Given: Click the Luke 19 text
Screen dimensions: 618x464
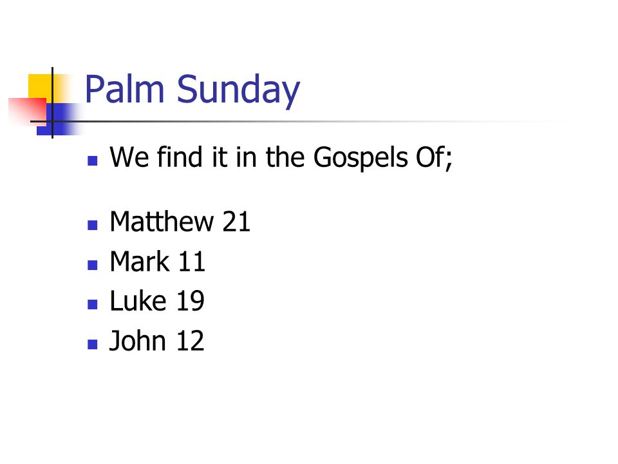Looking at the screenshot, I should click(x=157, y=301).
